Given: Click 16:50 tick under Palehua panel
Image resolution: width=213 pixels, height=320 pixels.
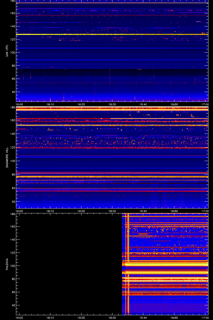Looking at the screenshot, I should pyautogui.click(x=174, y=318).
